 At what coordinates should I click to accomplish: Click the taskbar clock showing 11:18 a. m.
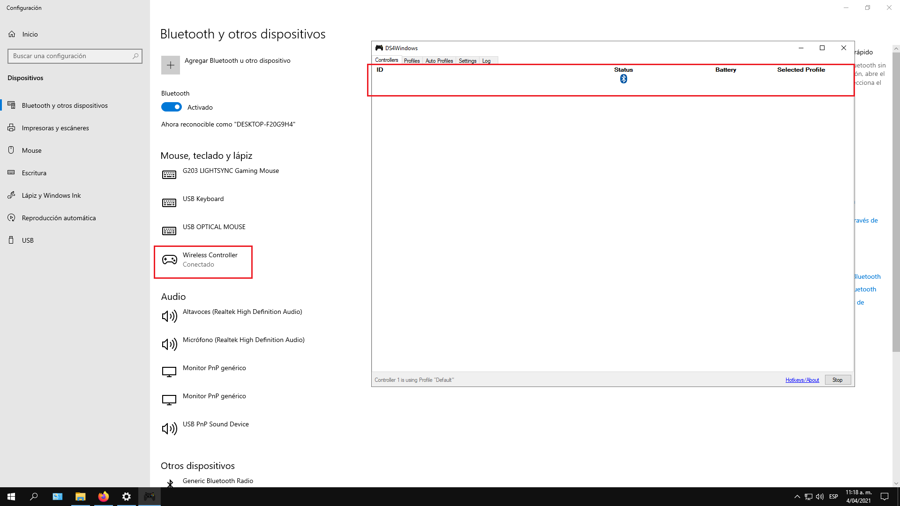click(x=859, y=497)
